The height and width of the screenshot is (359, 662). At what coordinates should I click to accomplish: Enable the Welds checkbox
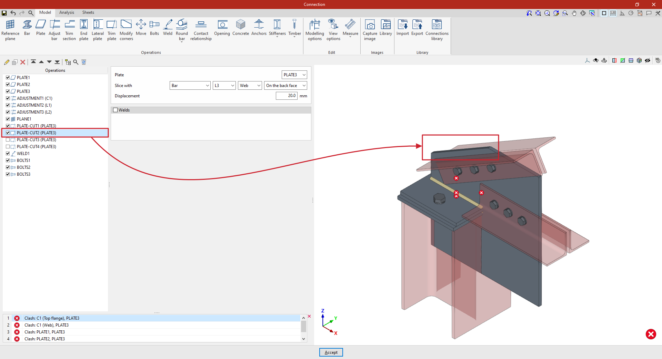tap(116, 110)
